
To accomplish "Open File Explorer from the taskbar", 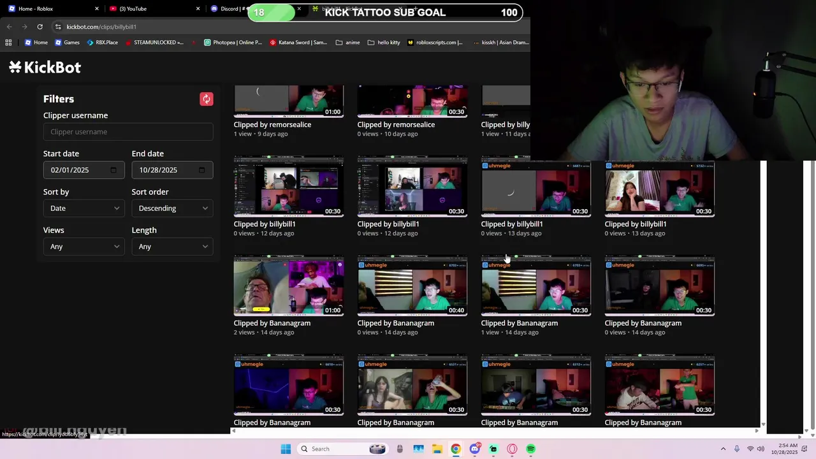I will 437,449.
